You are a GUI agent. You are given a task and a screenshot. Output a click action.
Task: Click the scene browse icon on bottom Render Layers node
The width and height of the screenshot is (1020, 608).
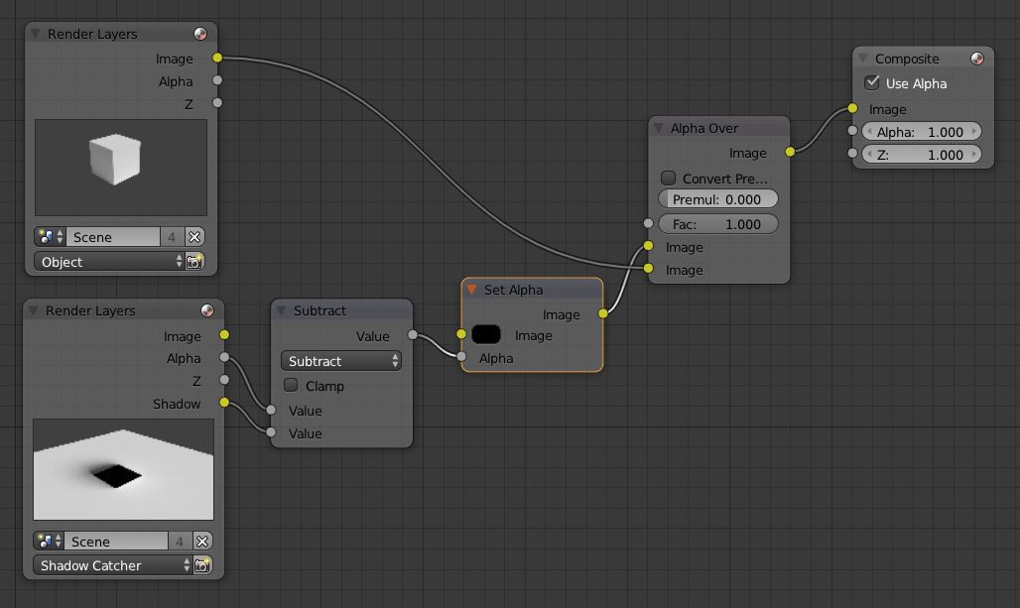(x=45, y=541)
